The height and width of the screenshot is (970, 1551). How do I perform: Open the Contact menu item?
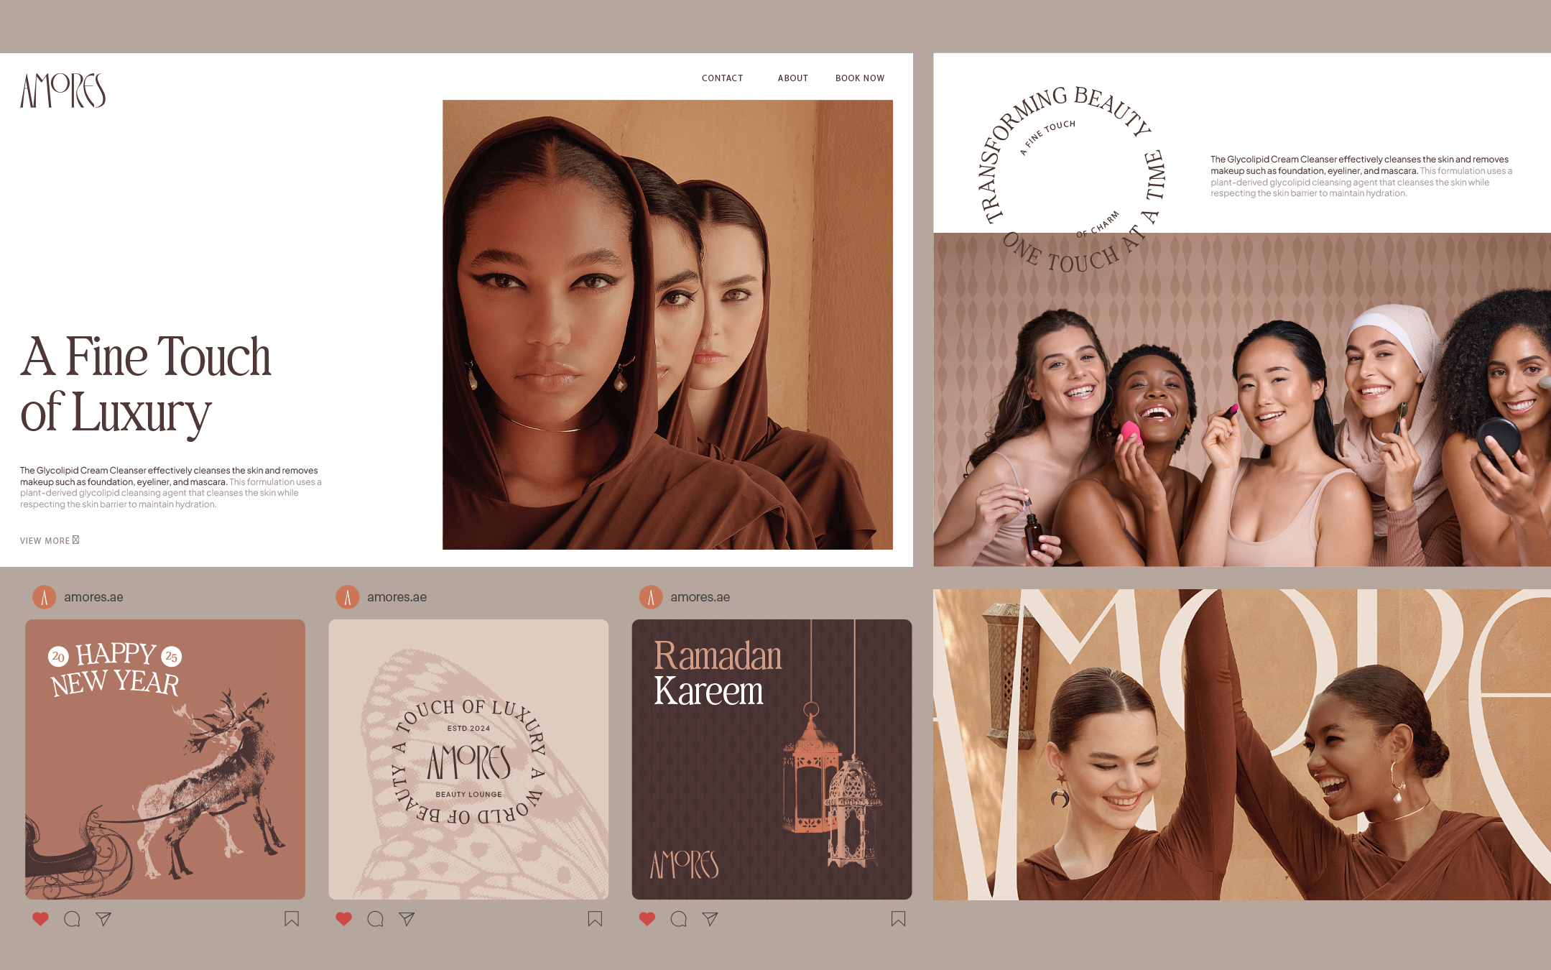[x=722, y=78]
